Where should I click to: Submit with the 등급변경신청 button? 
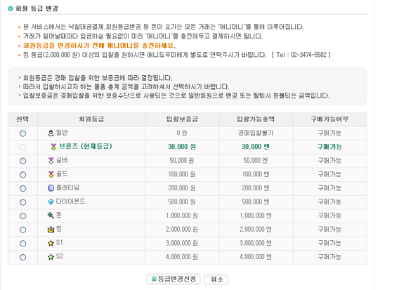pos(174,279)
